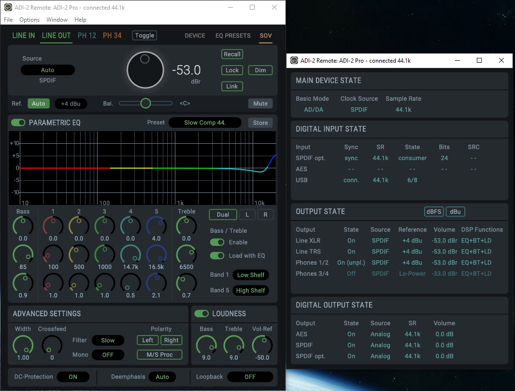This screenshot has height=391, width=515.
Task: Click band 1 gain knob (red)
Action: coord(53,226)
